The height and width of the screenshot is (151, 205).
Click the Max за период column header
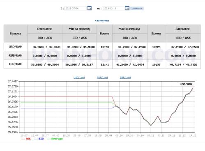tap(129, 29)
